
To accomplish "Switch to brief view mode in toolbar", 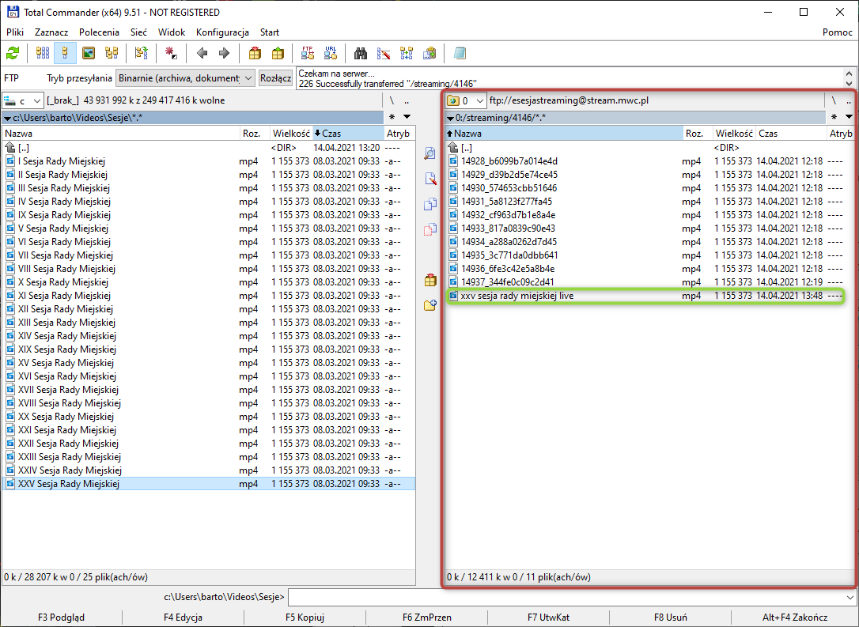I will pyautogui.click(x=43, y=54).
